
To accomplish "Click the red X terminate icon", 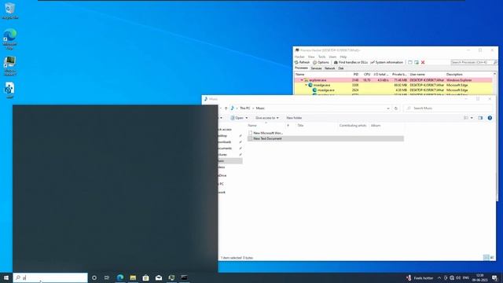I will [x=423, y=62].
